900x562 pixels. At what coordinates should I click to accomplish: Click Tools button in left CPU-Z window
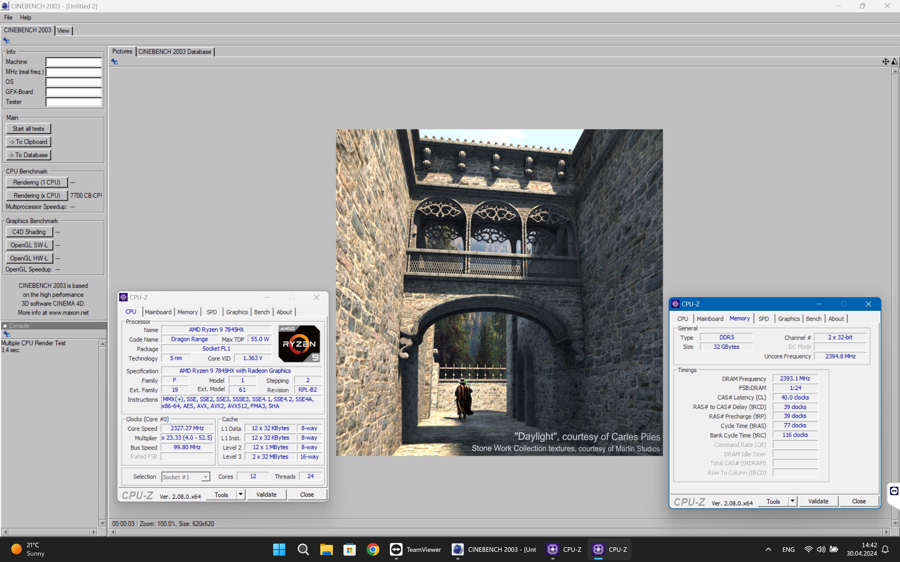click(221, 494)
